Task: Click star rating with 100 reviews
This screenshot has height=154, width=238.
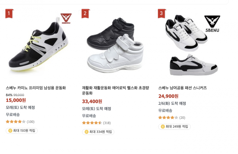Action: point(16,122)
